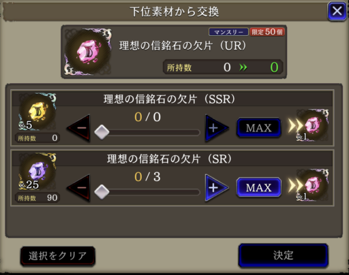Click the SR row slider handle
The width and height of the screenshot is (349, 275).
click(102, 192)
